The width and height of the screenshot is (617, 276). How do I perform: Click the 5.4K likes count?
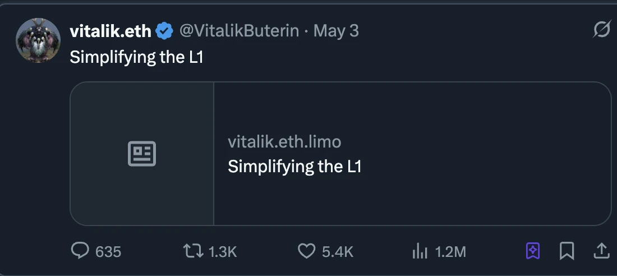tap(338, 252)
